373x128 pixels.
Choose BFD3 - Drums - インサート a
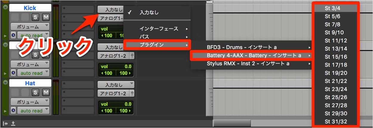(x=251, y=47)
